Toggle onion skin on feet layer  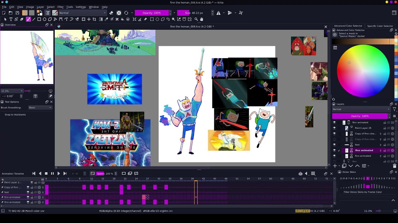(381, 145)
